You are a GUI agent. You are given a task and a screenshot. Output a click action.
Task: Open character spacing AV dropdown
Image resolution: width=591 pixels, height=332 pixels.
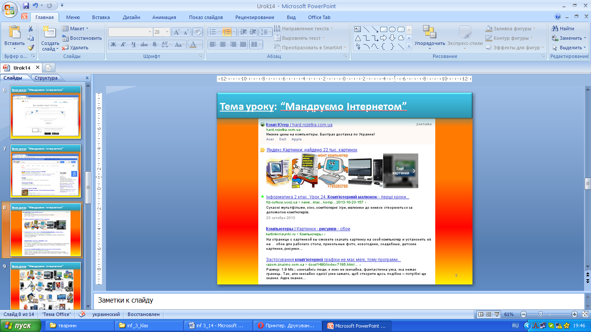[167, 44]
